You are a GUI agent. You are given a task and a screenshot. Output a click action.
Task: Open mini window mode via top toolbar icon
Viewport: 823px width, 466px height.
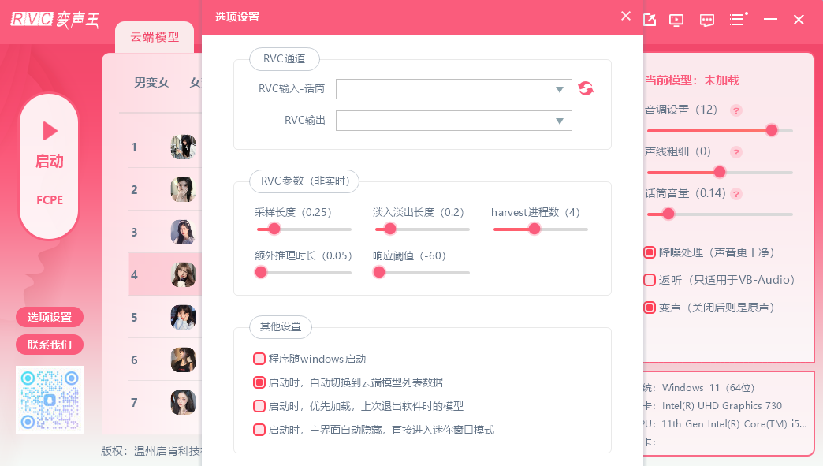pyautogui.click(x=649, y=20)
